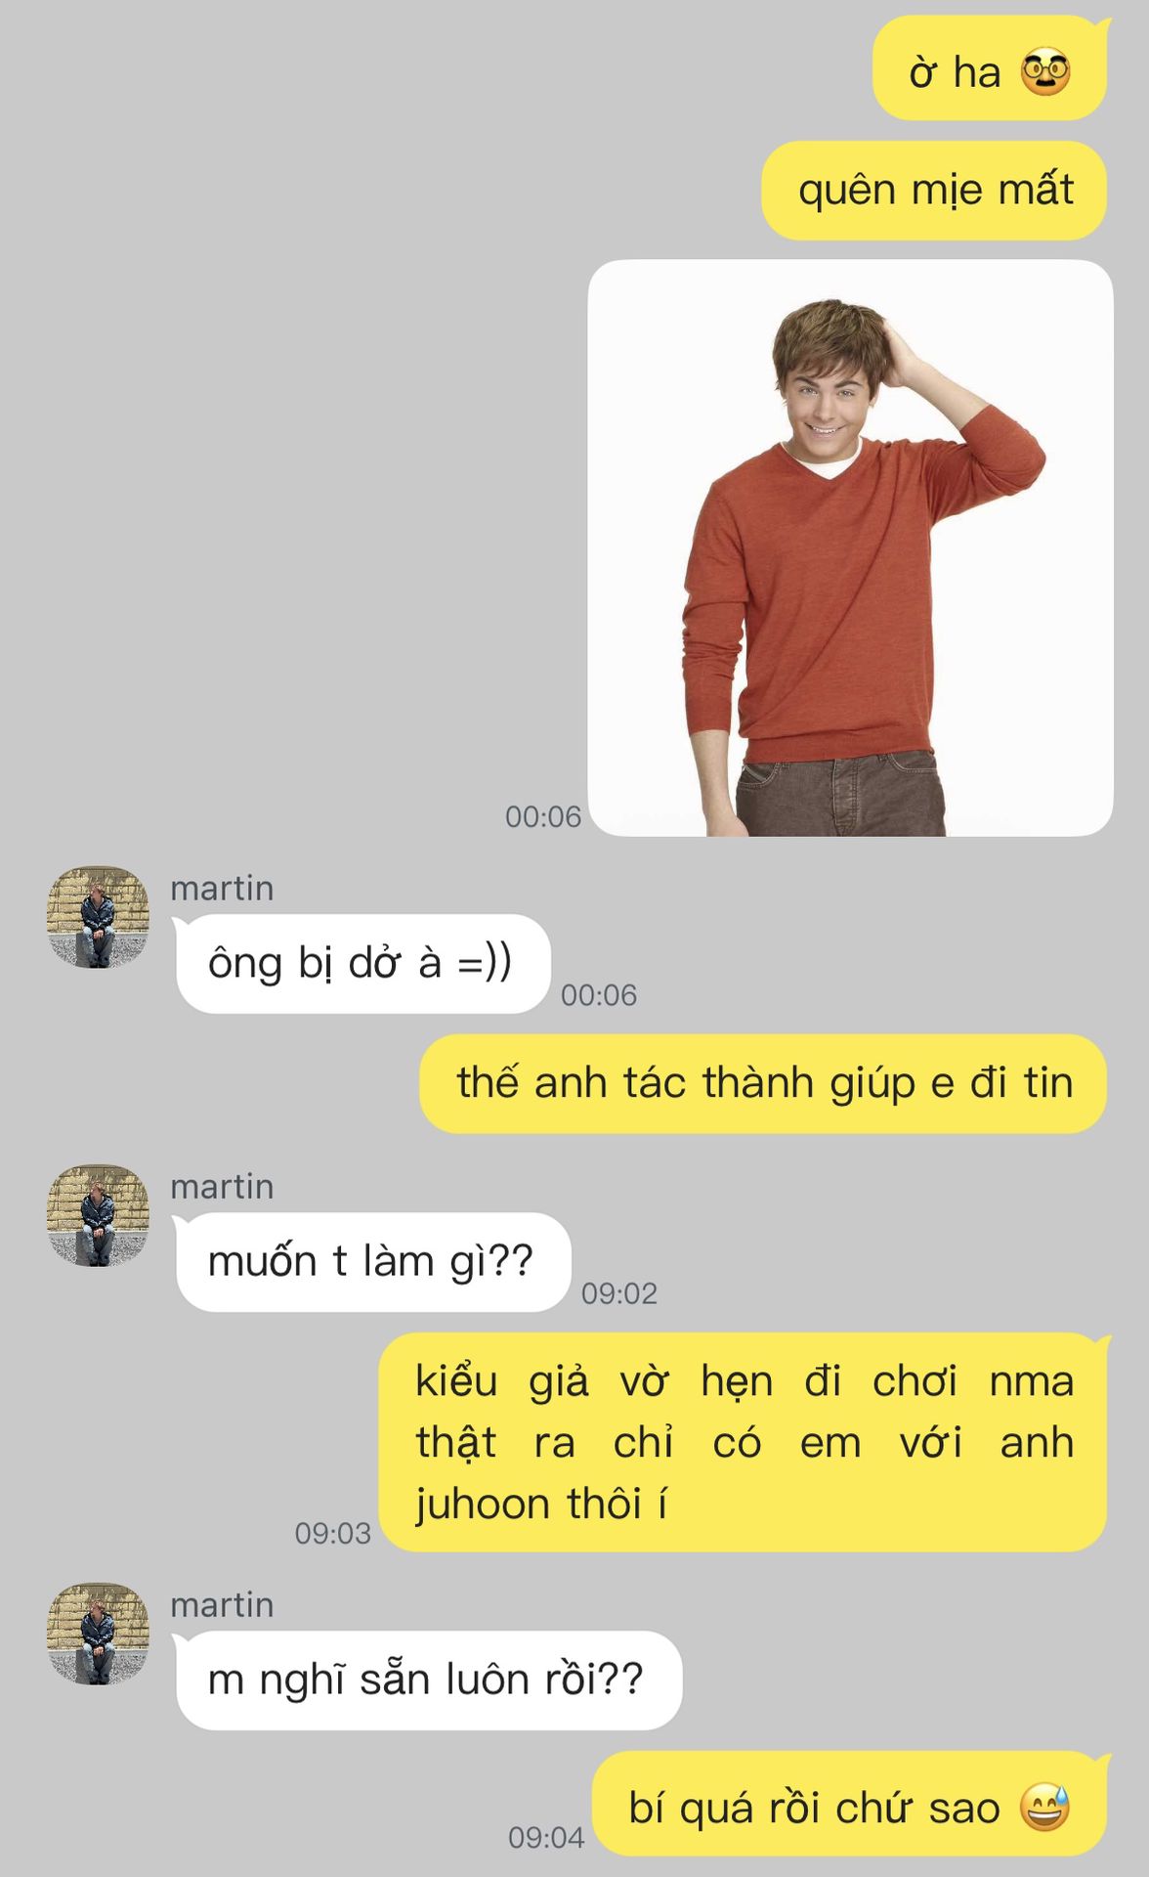Select the "bí quá rồi chứ sao" bubble

pyautogui.click(x=849, y=1804)
